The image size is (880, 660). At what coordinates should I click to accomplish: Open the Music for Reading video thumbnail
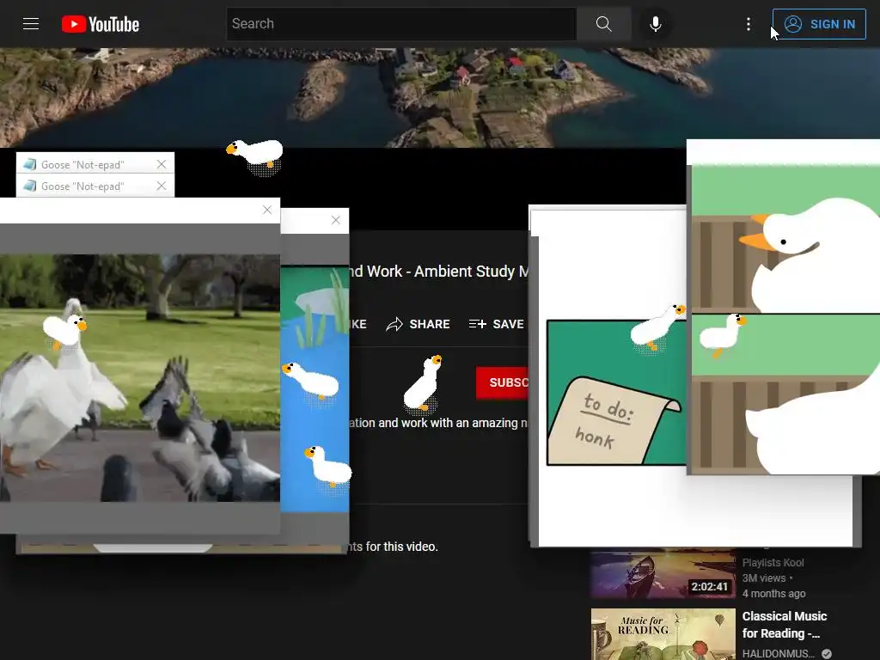tap(663, 634)
